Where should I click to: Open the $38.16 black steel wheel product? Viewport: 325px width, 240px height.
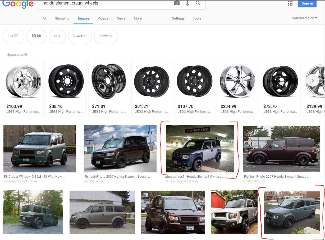(x=66, y=88)
